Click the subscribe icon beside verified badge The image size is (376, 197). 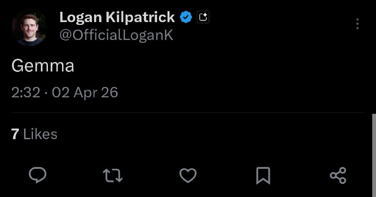coord(203,18)
